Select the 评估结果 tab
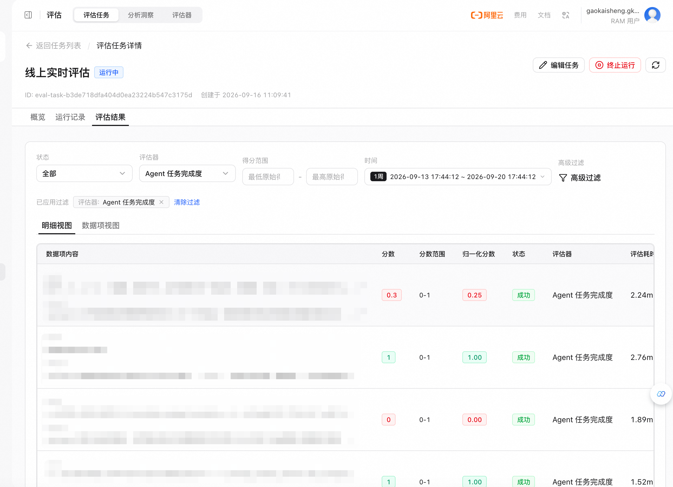This screenshot has width=673, height=487. 110,117
